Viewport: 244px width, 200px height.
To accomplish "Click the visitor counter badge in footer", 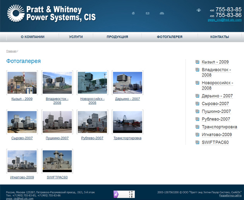I will 124,194.
